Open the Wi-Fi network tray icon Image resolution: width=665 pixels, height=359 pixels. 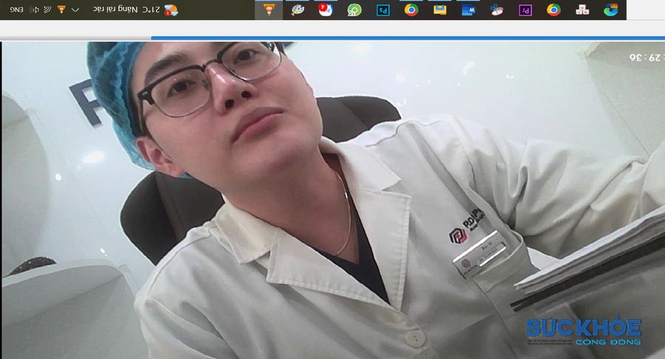47,10
